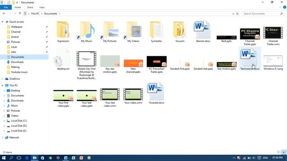Select the Windows 8.1.png image
The image size is (287, 161).
pos(273,63)
